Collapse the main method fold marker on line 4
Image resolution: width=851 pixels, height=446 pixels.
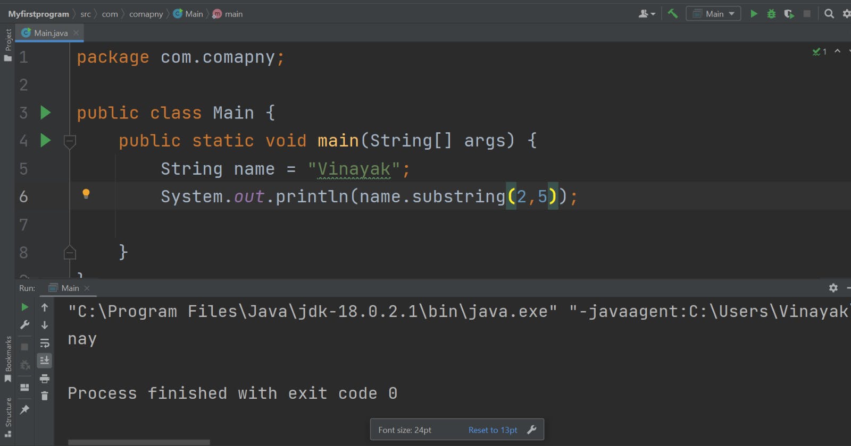click(70, 141)
